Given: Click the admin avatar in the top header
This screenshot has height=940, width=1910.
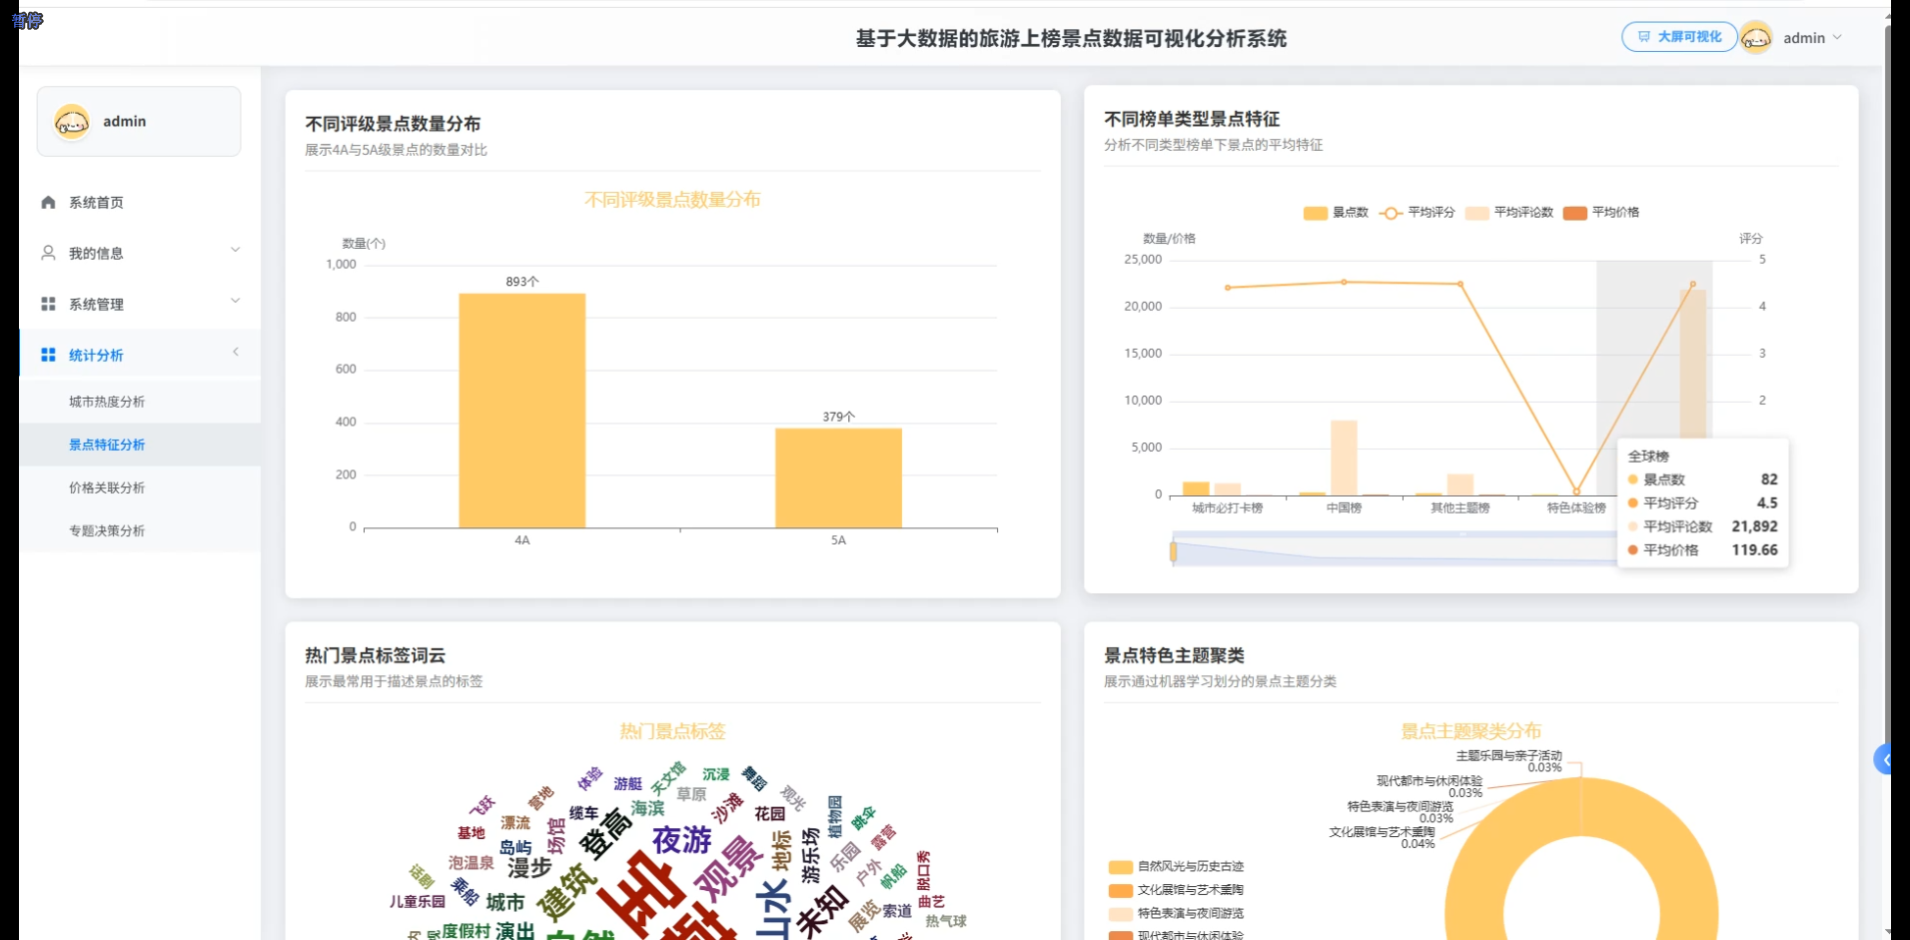Looking at the screenshot, I should [x=1756, y=38].
